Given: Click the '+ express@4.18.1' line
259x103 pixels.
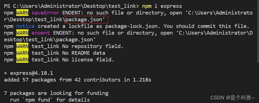Looking at the screenshot, I should point(28,73).
